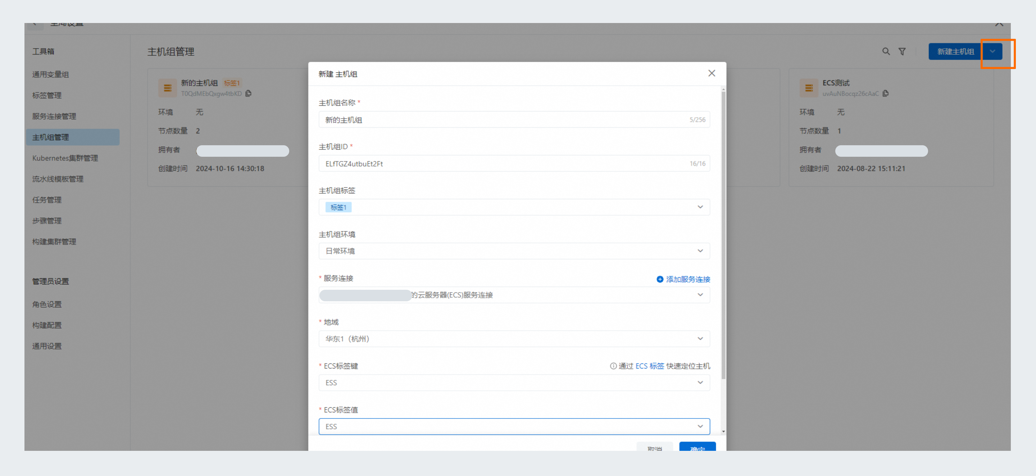Image resolution: width=1036 pixels, height=476 pixels.
Task: Click the ECS测试 card title
Action: (836, 83)
